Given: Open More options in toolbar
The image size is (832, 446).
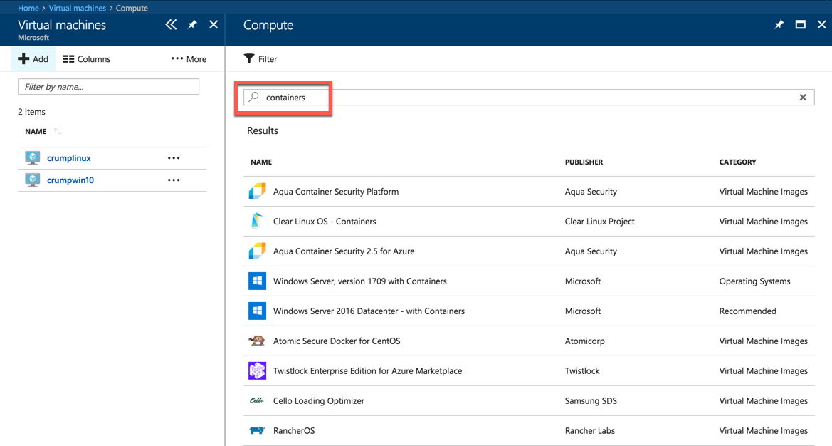Looking at the screenshot, I should coord(189,59).
